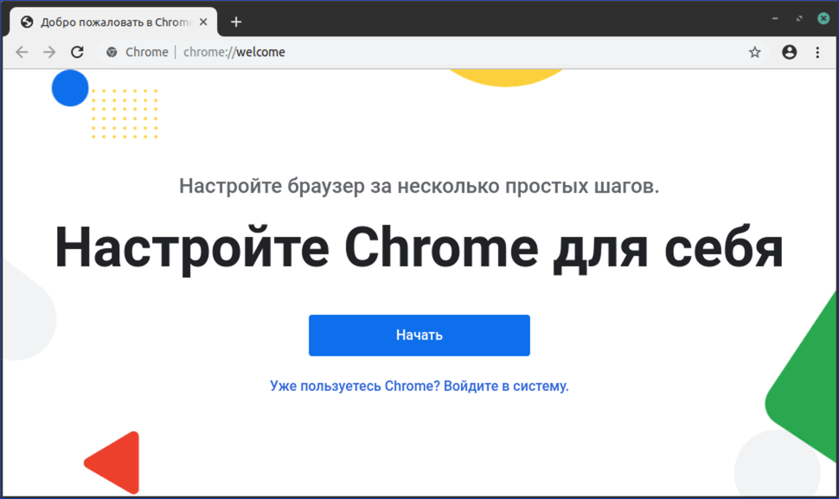
Task: Restore the Chrome window size
Action: coord(799,19)
